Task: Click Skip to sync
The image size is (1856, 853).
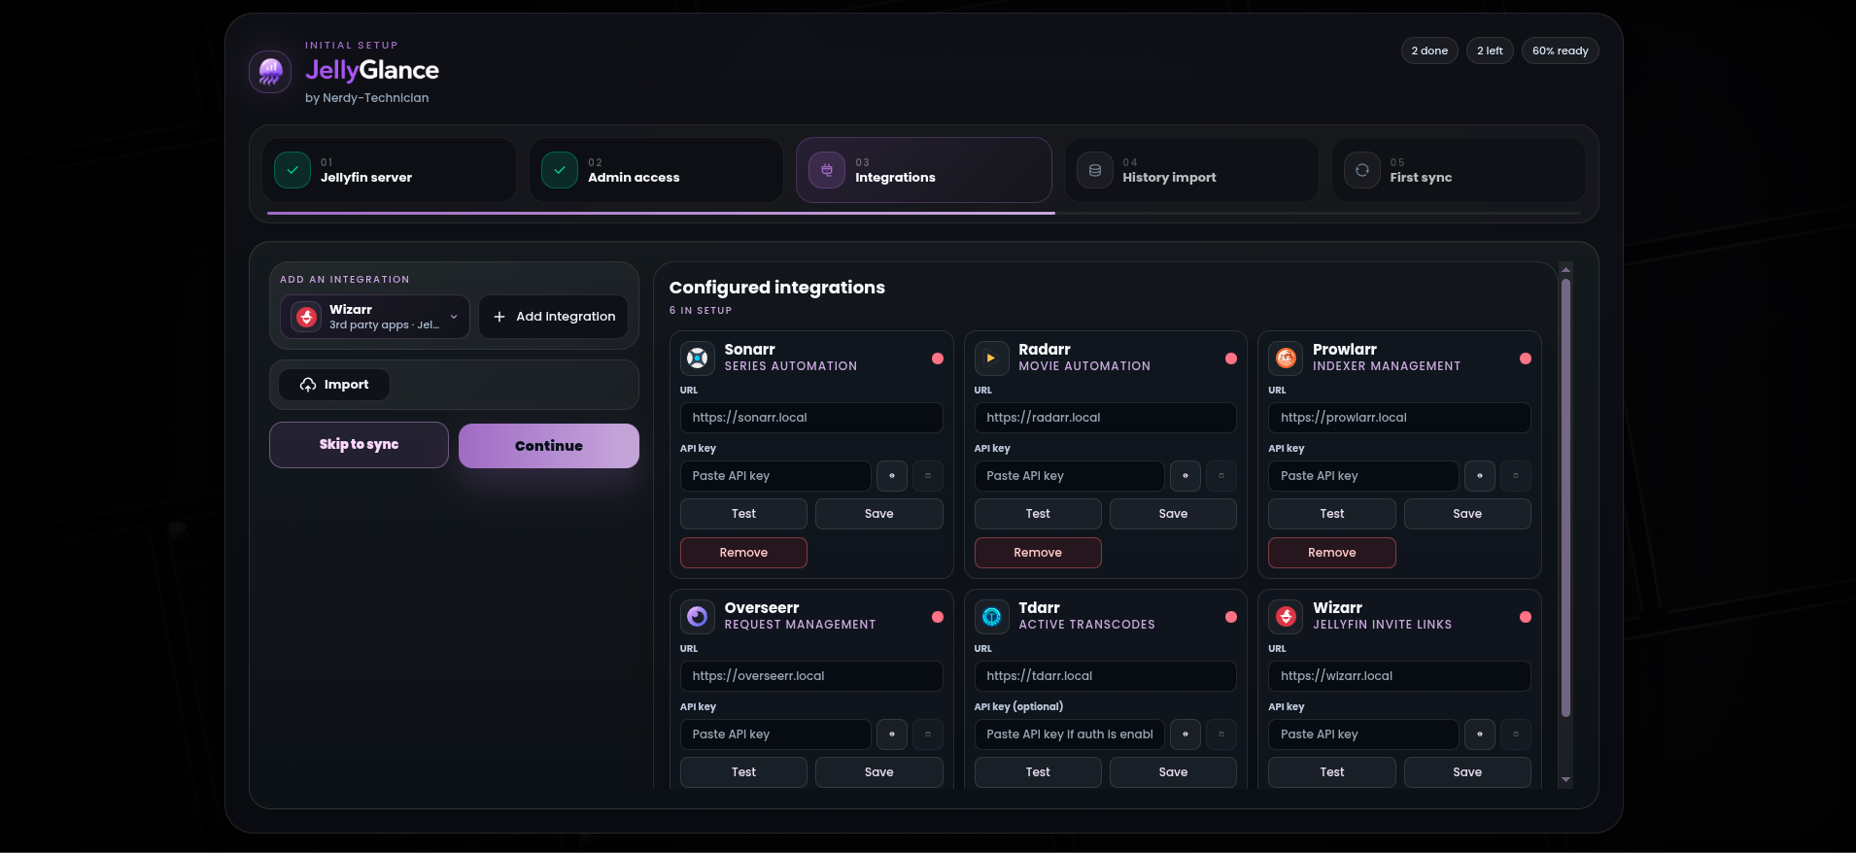Action: click(x=359, y=445)
